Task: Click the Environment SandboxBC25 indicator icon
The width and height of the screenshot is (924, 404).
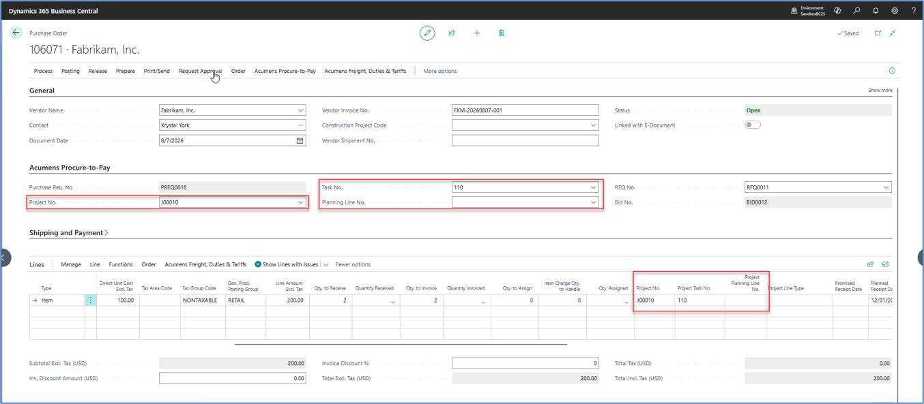Action: pos(794,11)
